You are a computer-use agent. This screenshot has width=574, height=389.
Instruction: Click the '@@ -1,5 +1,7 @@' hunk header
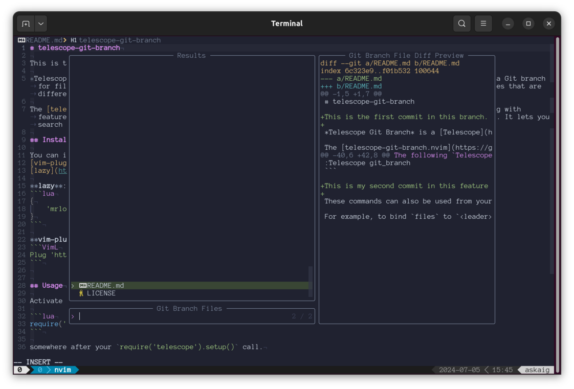pos(351,94)
